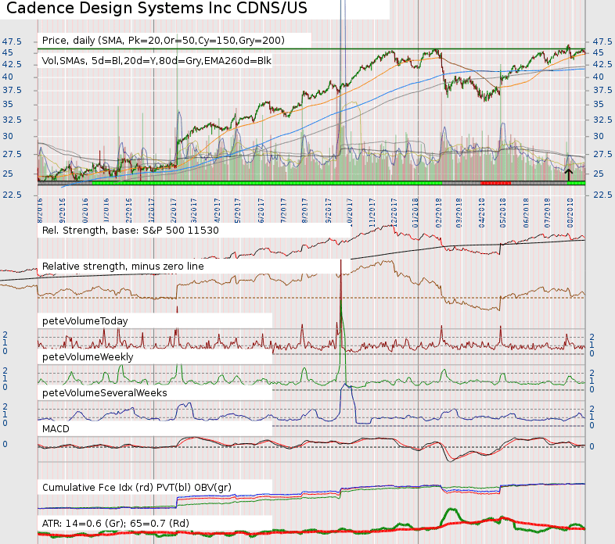Select the Price, daily SMA legend label
Screen dimensions: 615x544
(x=164, y=41)
